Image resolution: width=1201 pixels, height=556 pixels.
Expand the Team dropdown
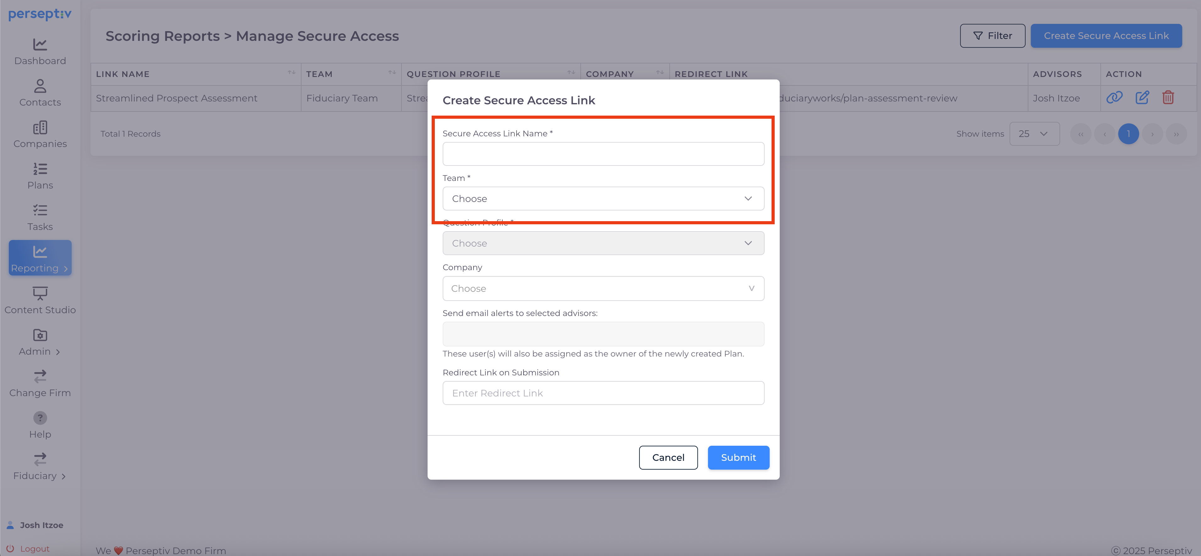tap(603, 199)
